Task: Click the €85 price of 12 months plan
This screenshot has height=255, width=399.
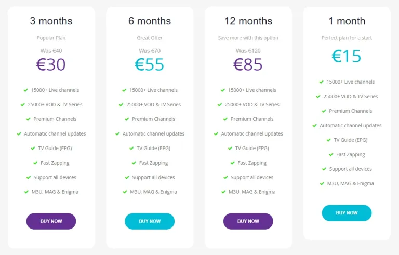Action: point(248,64)
